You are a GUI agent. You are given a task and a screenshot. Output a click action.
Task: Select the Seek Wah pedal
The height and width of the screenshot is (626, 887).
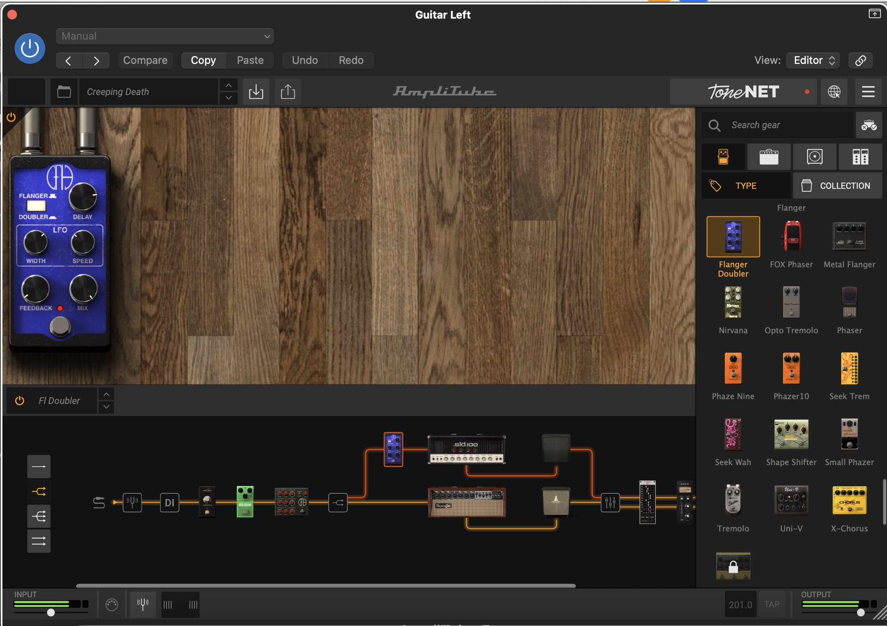(x=733, y=435)
